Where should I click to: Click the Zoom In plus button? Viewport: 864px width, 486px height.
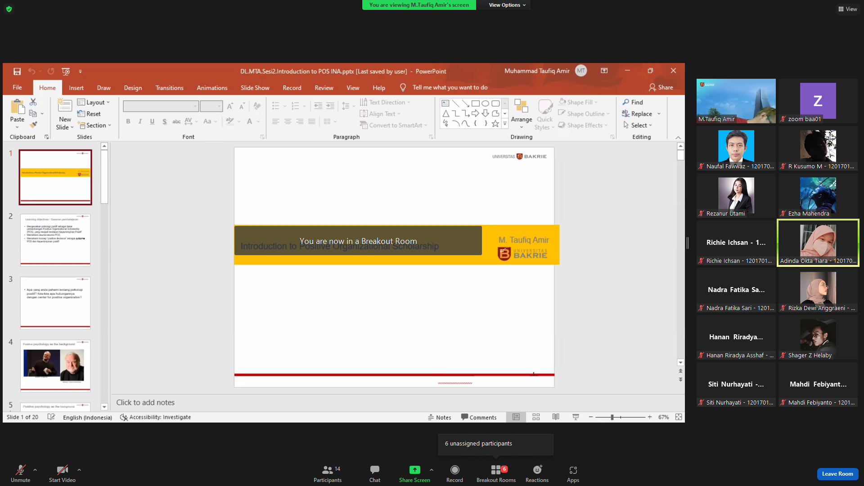coord(650,417)
